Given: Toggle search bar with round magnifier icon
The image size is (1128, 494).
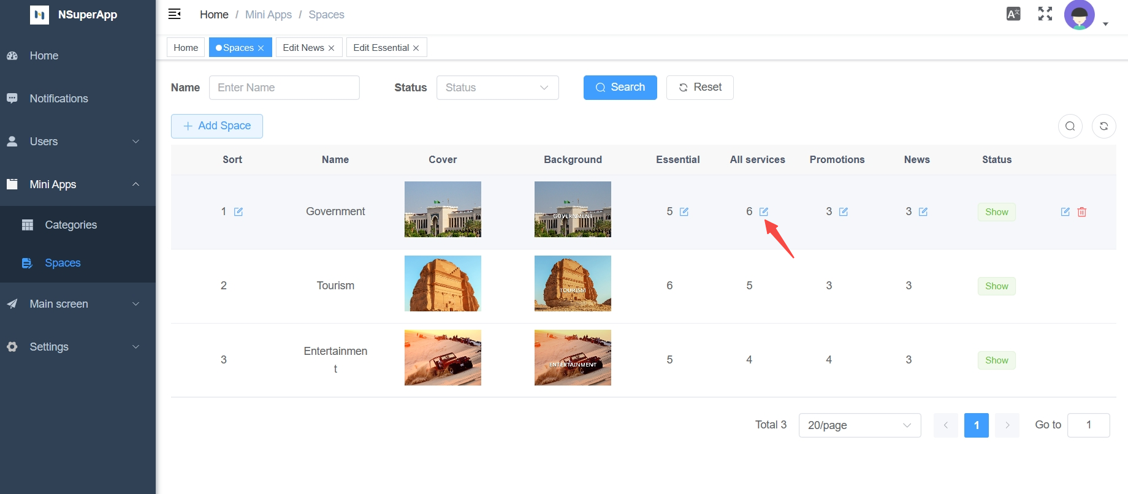Looking at the screenshot, I should [1070, 126].
